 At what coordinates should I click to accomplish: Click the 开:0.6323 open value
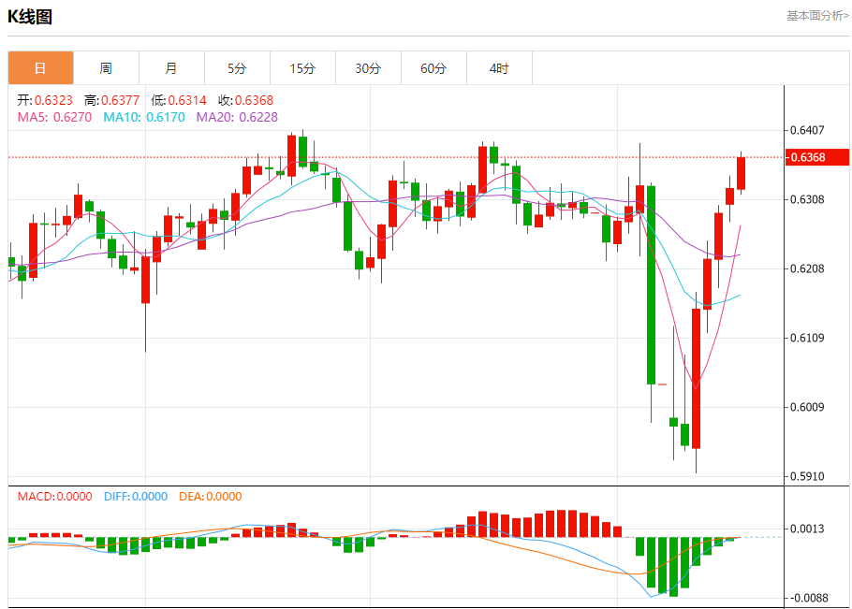click(x=45, y=100)
